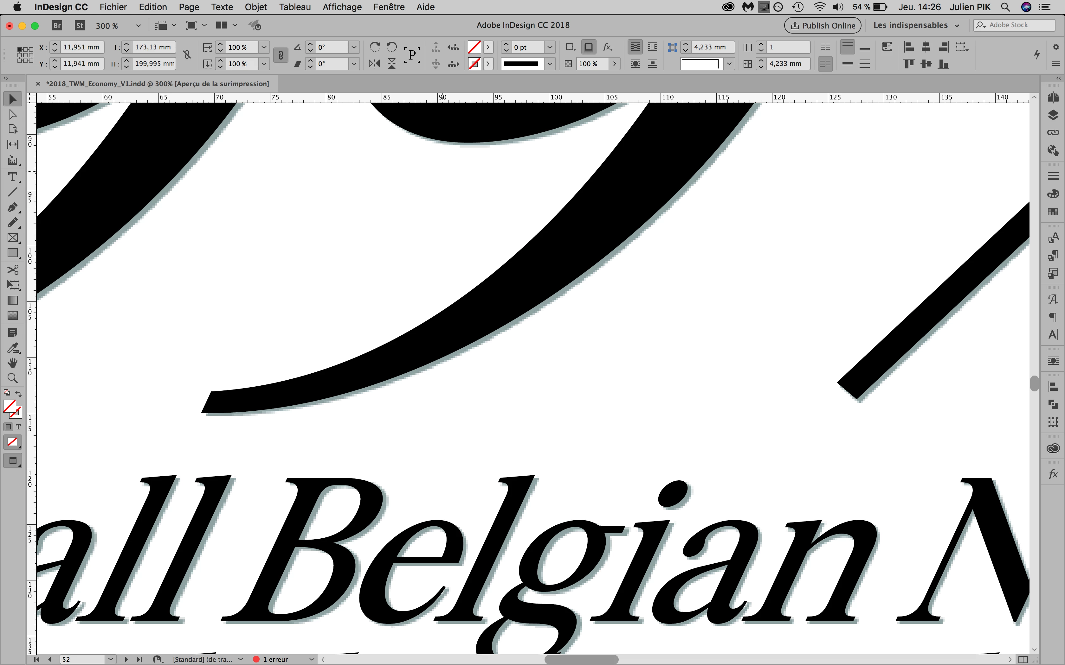Select the Hand tool
This screenshot has height=665, width=1065.
(x=12, y=363)
